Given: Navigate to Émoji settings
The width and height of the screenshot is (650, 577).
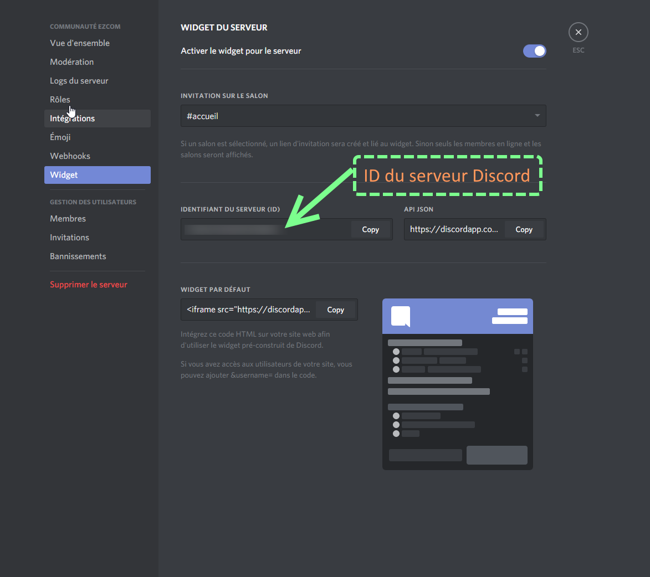Looking at the screenshot, I should (60, 137).
